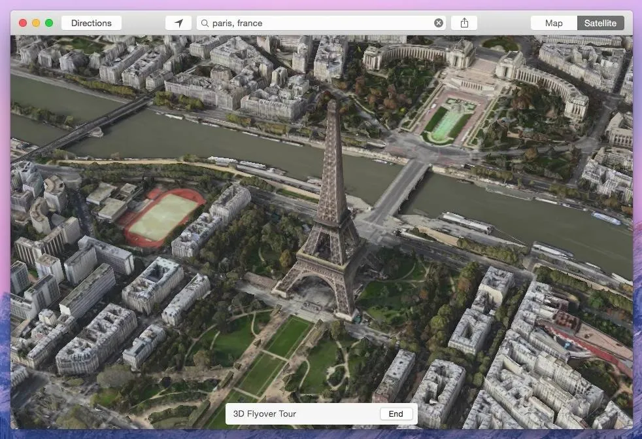Click the red running track stadium
Viewport: 642px width, 439px height.
(x=163, y=217)
